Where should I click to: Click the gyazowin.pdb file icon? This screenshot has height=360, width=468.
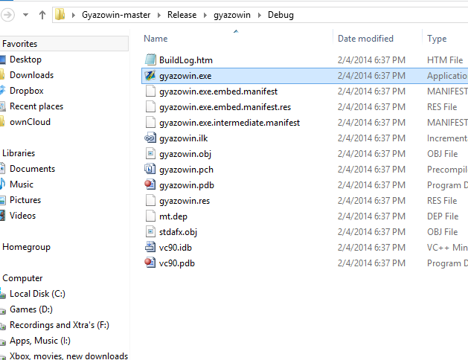click(x=150, y=185)
